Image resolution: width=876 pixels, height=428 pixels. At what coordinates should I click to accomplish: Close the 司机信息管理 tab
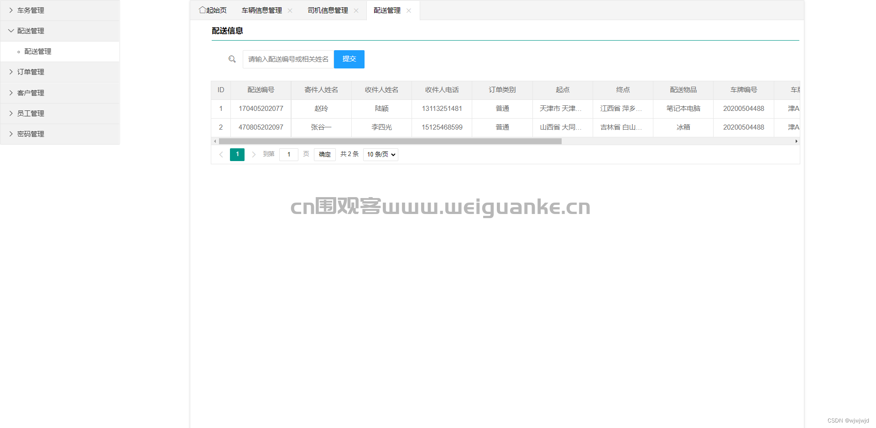point(356,10)
